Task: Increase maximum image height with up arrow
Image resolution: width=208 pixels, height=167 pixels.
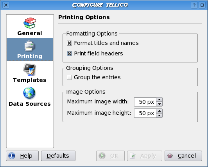Action: point(159,111)
